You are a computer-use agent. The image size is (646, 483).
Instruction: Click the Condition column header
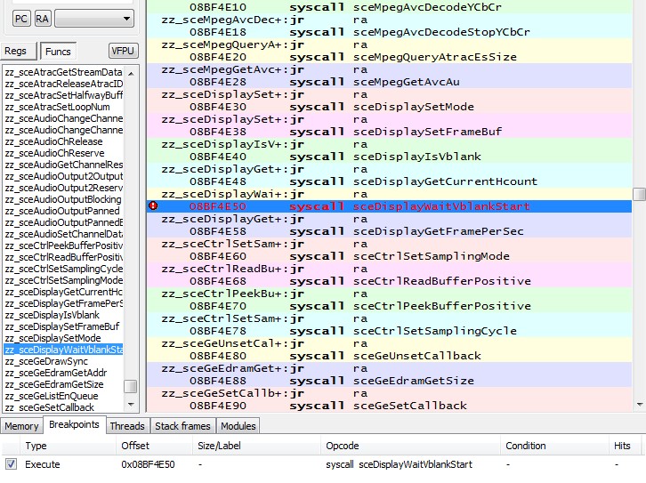tap(525, 446)
